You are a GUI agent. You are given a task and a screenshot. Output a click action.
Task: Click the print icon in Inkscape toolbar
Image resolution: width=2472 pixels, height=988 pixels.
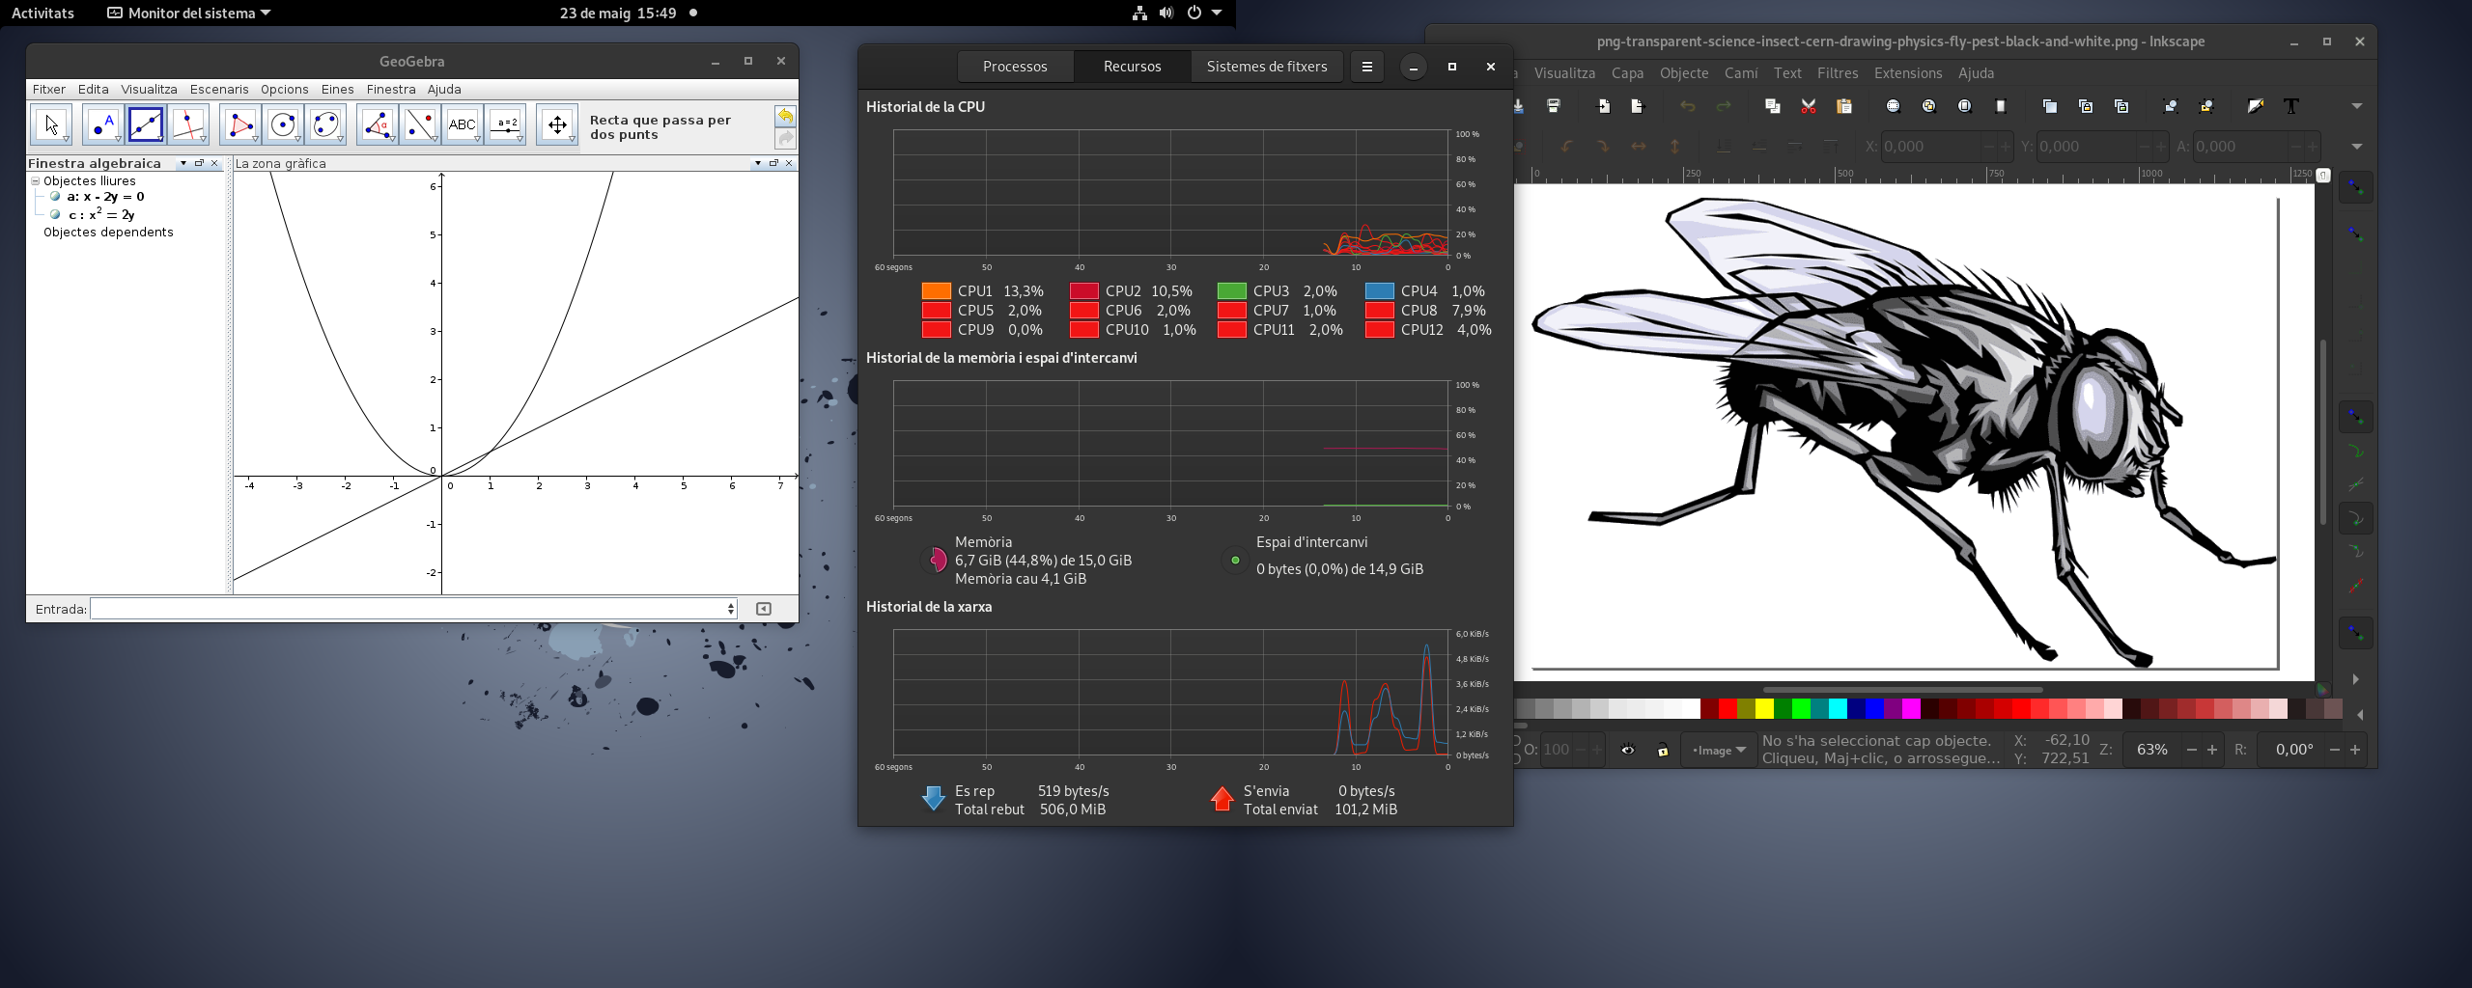pyautogui.click(x=1554, y=106)
